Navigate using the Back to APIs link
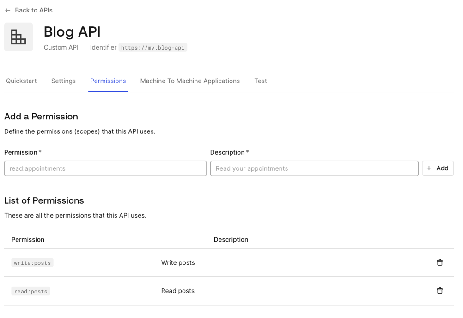The width and height of the screenshot is (463, 318). click(x=33, y=10)
